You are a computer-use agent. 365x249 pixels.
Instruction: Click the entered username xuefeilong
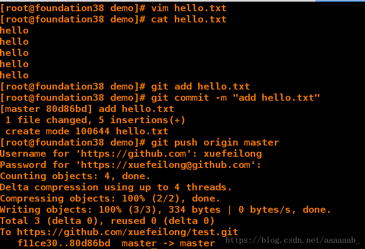click(233, 154)
